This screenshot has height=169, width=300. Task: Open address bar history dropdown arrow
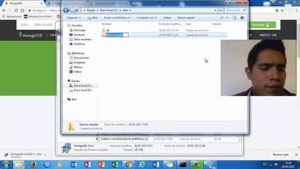[216, 10]
